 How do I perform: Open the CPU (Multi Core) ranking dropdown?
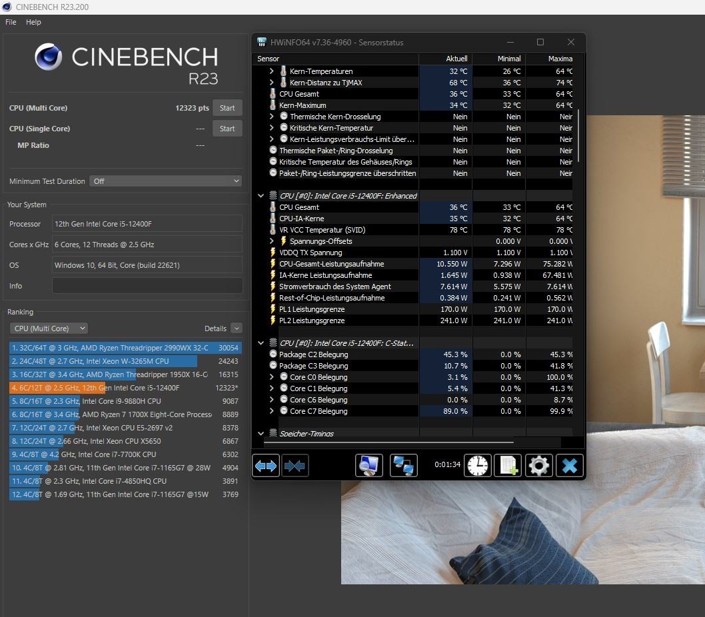click(x=49, y=328)
